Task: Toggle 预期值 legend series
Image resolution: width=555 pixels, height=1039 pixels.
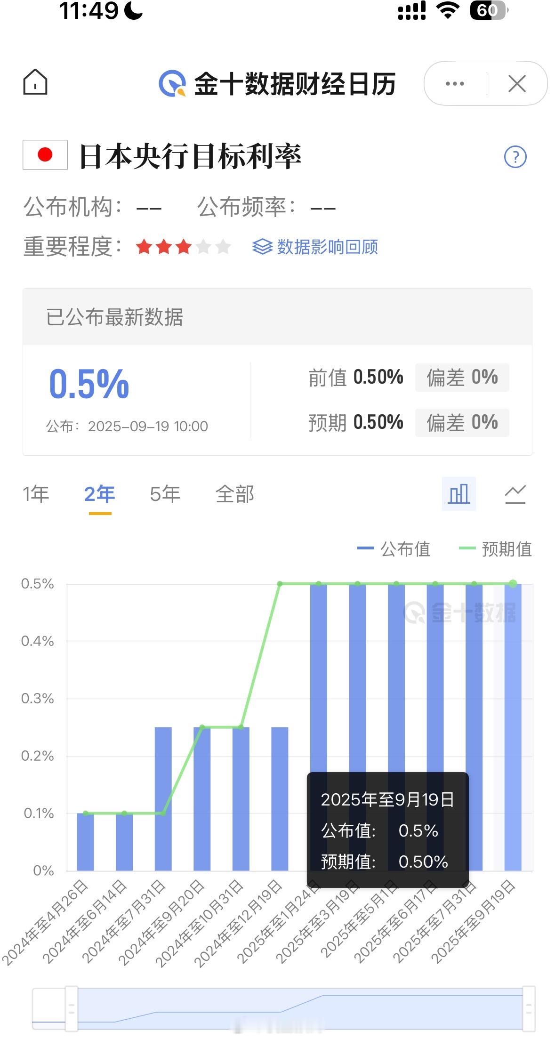Action: [x=495, y=549]
